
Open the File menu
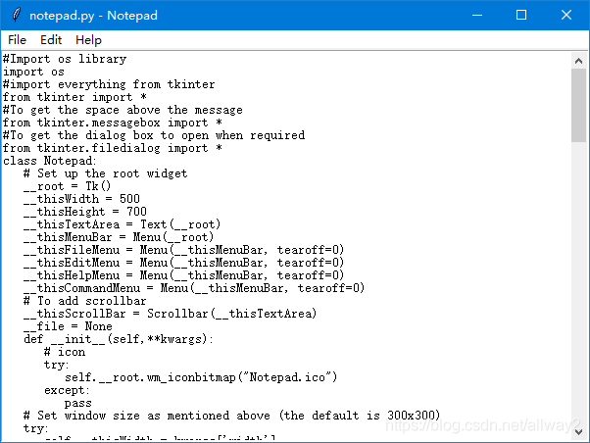pyautogui.click(x=17, y=40)
